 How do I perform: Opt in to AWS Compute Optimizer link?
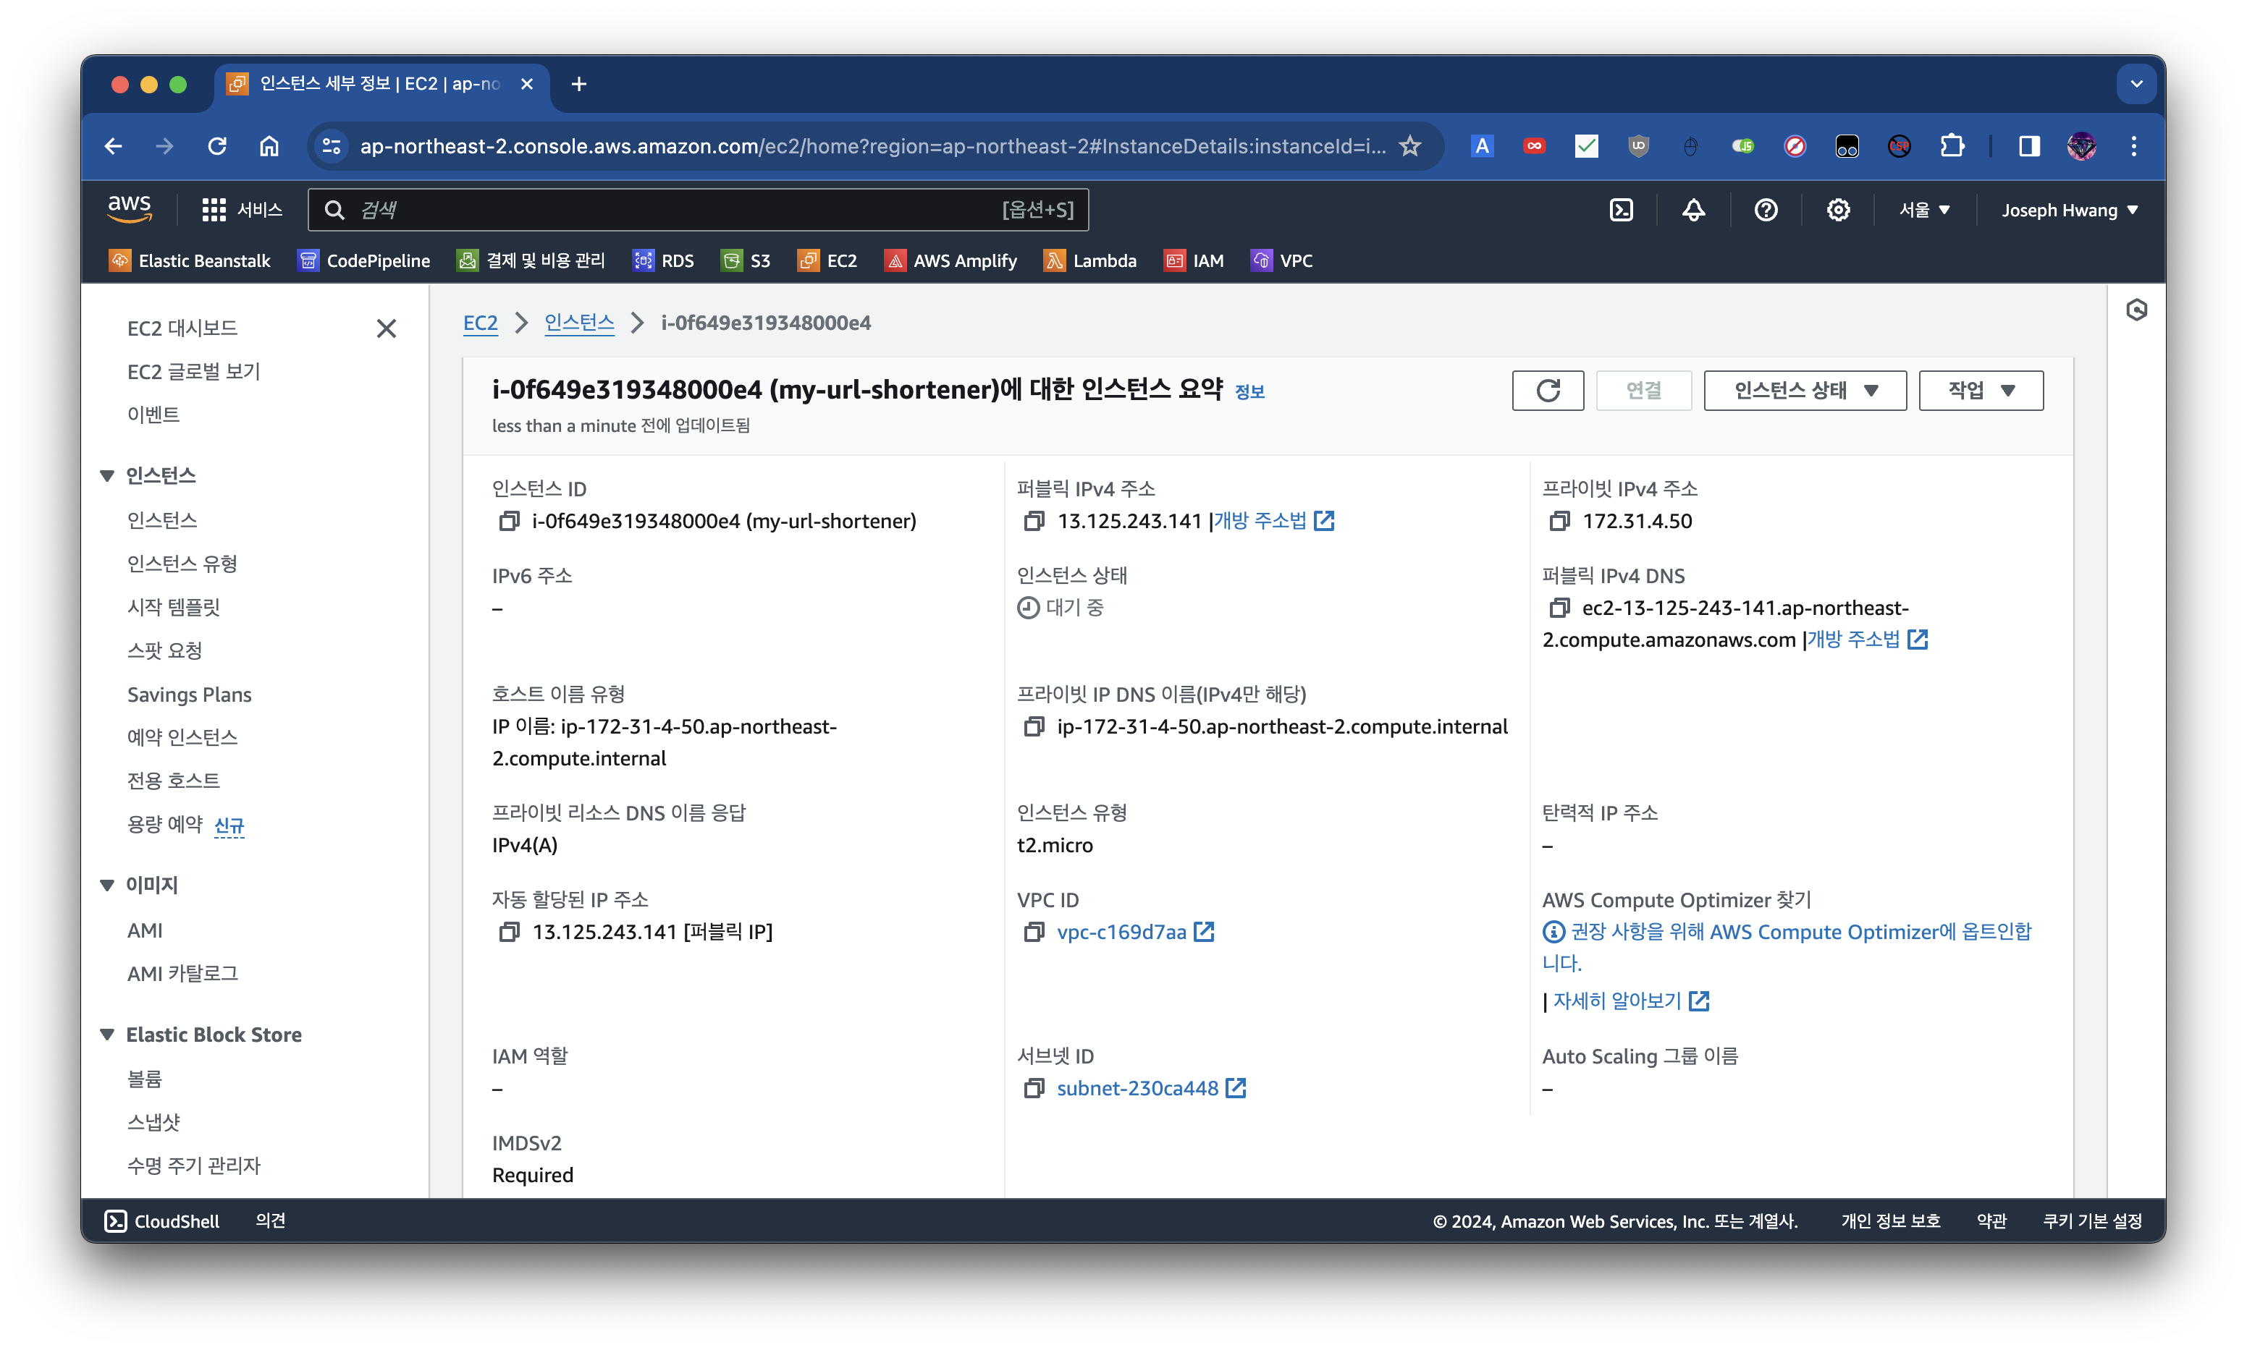click(1787, 946)
